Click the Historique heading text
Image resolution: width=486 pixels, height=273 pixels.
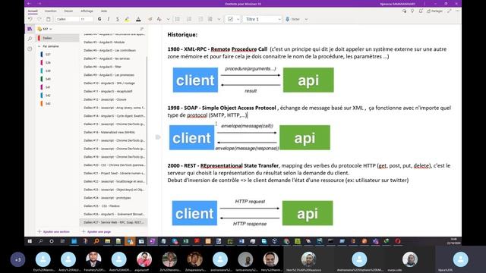coord(182,35)
